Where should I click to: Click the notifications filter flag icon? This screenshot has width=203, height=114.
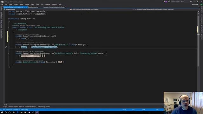click(165, 1)
